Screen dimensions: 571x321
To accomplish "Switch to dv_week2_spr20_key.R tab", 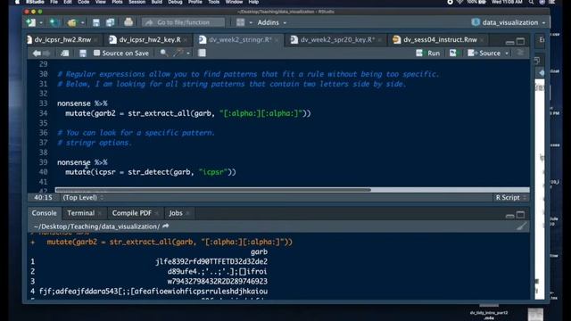I will pos(337,39).
